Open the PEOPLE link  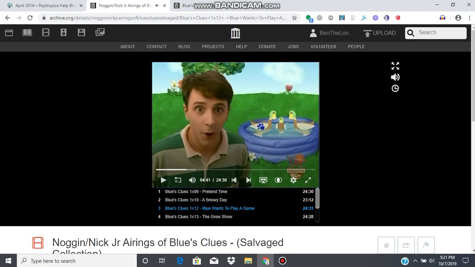356,47
